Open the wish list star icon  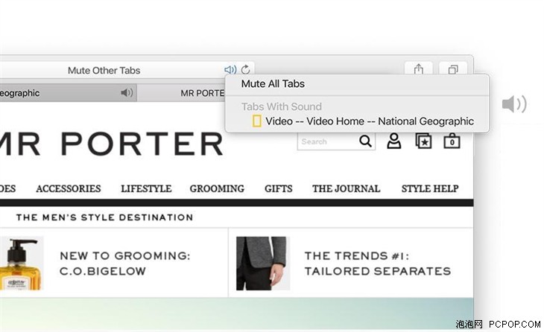point(423,141)
